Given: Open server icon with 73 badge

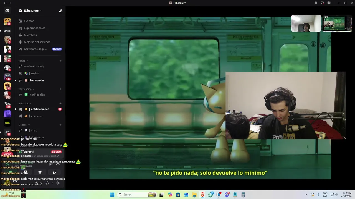Looking at the screenshot, I should [x=7, y=86].
